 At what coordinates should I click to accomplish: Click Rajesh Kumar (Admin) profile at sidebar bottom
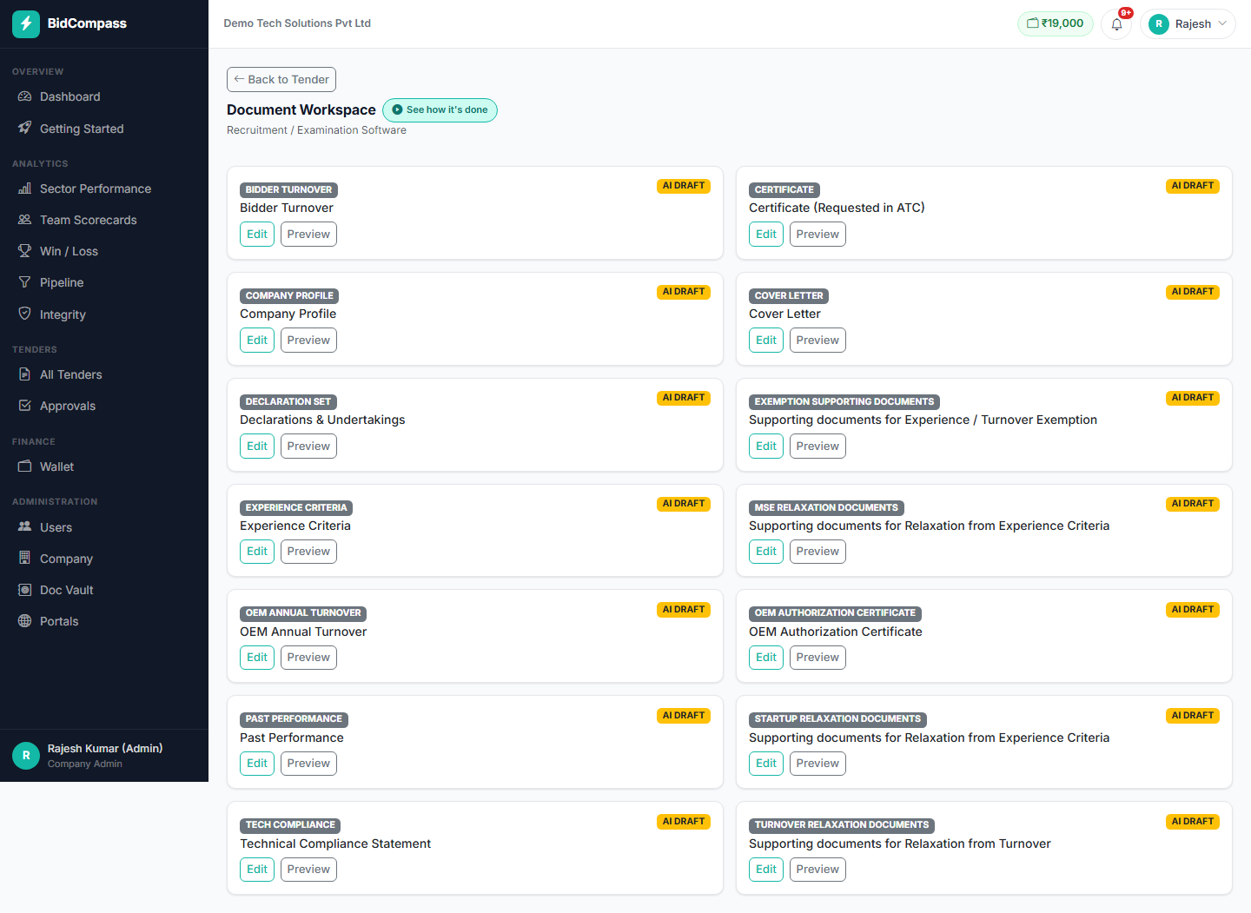click(x=104, y=756)
